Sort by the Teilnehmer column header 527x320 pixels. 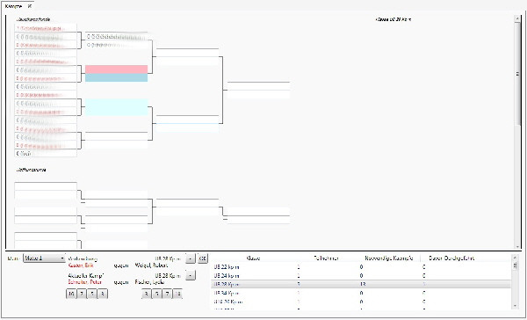[x=326, y=258]
